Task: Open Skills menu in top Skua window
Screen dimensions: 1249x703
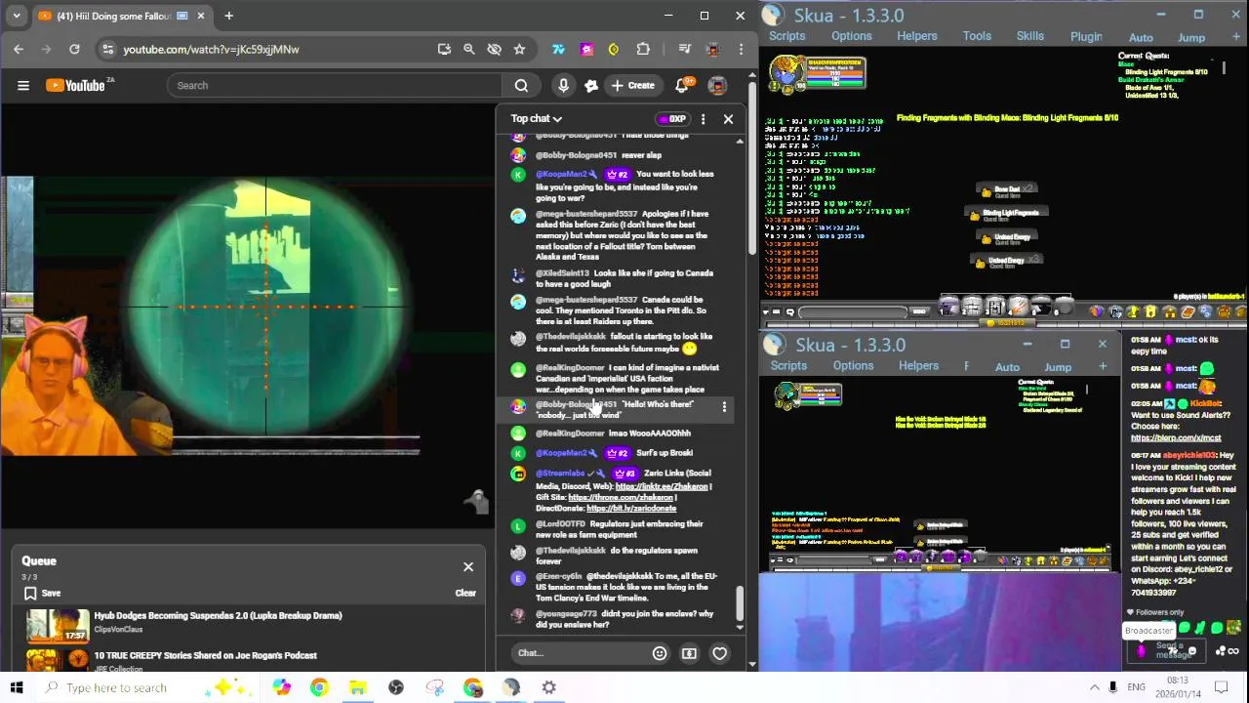Action: (1030, 36)
